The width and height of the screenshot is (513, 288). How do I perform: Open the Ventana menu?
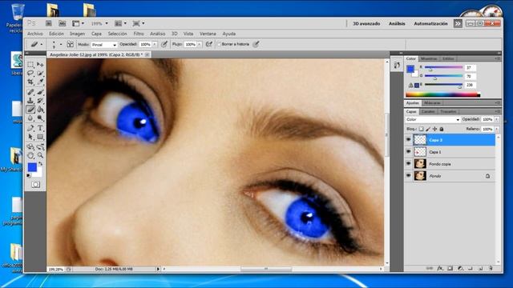coord(208,34)
